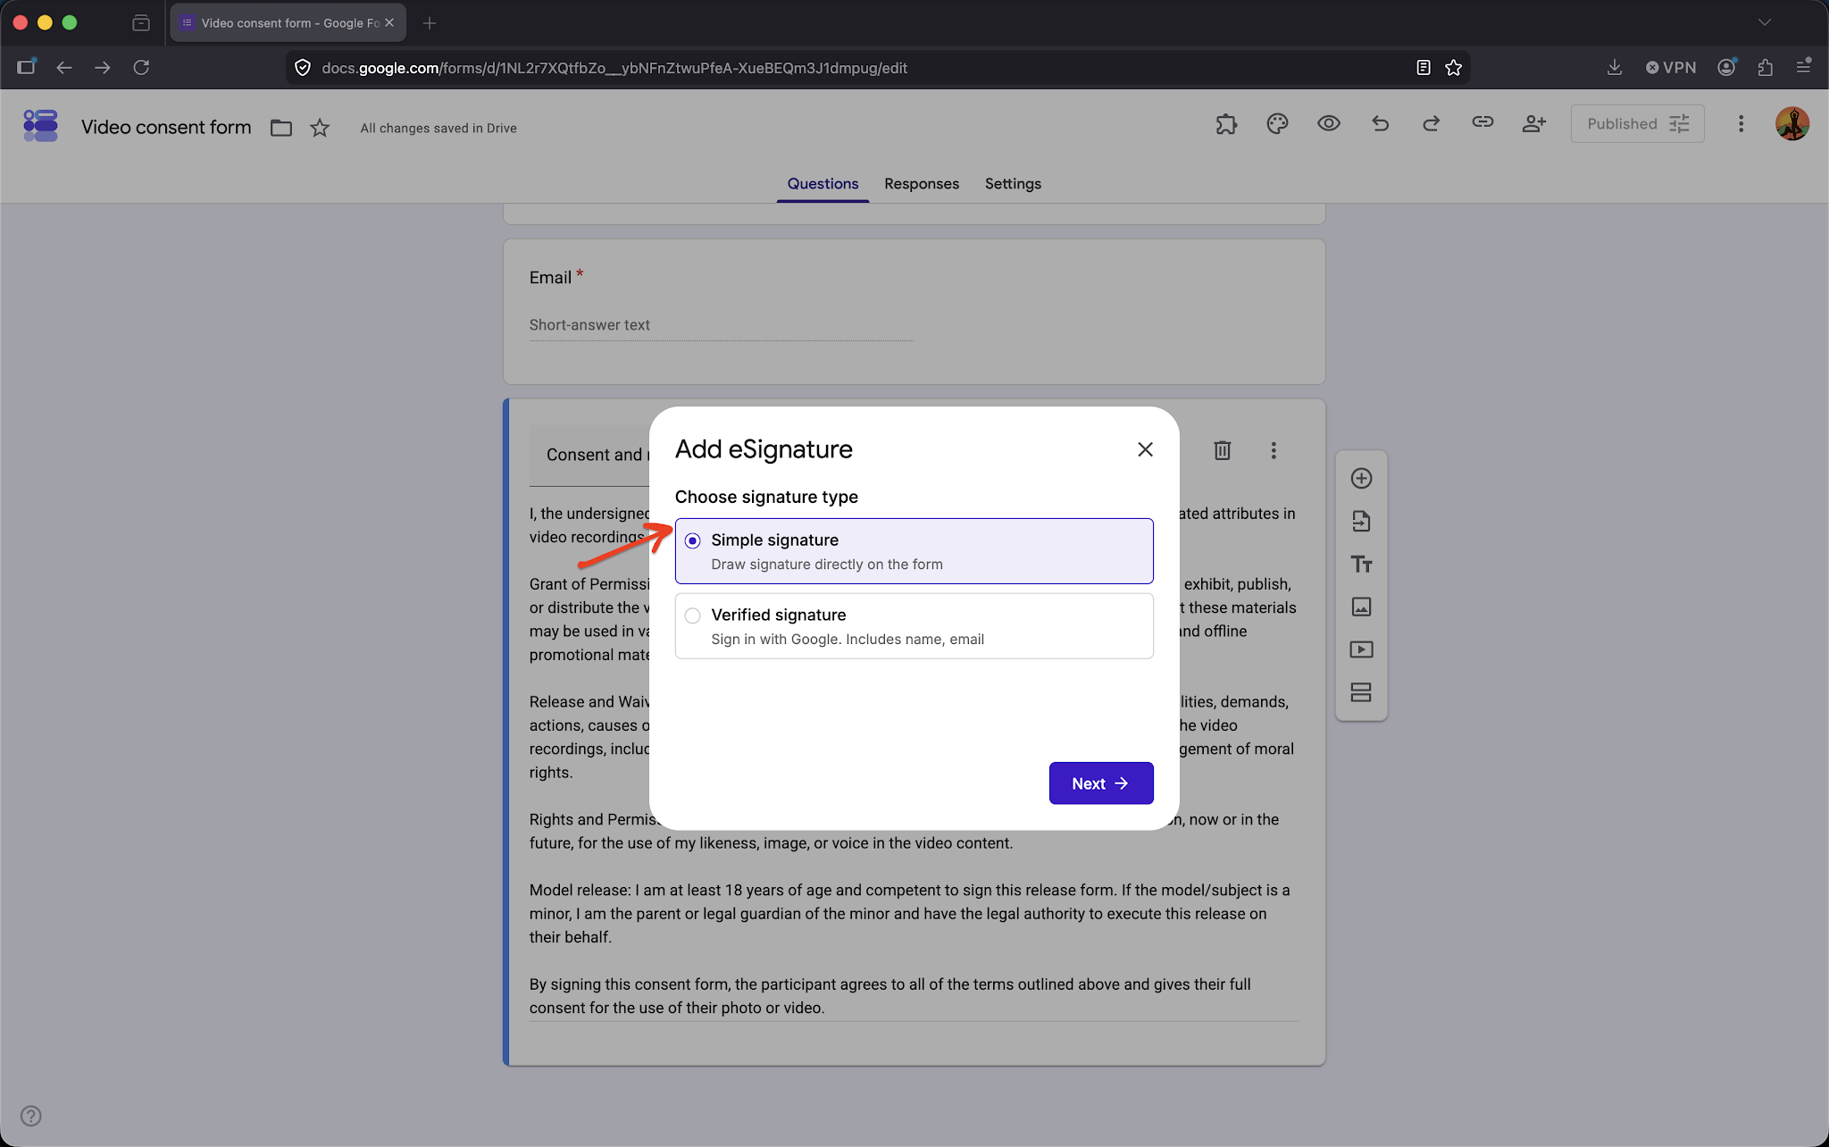1829x1147 pixels.
Task: Add image icon in sidebar
Action: coord(1361,607)
